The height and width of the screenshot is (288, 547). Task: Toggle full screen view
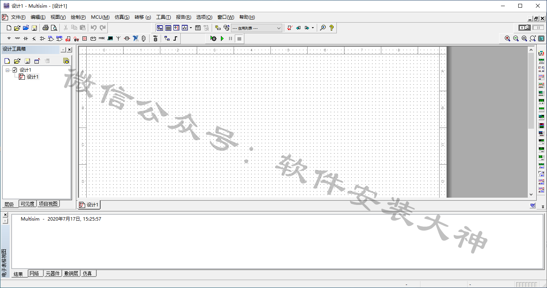(541, 38)
